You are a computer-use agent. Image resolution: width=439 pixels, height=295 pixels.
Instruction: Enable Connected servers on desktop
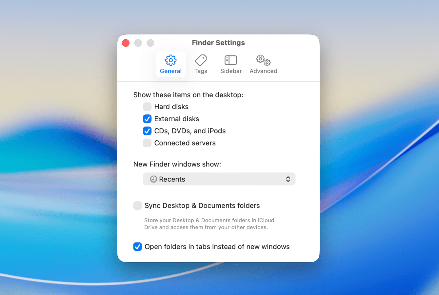(x=147, y=143)
